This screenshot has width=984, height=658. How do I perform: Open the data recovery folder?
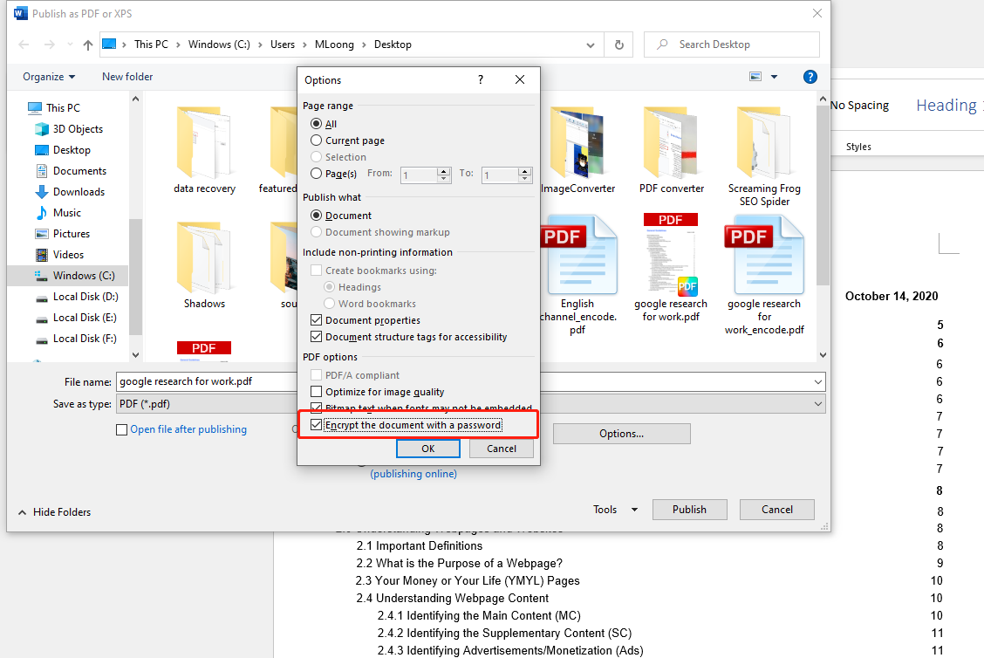click(x=205, y=151)
